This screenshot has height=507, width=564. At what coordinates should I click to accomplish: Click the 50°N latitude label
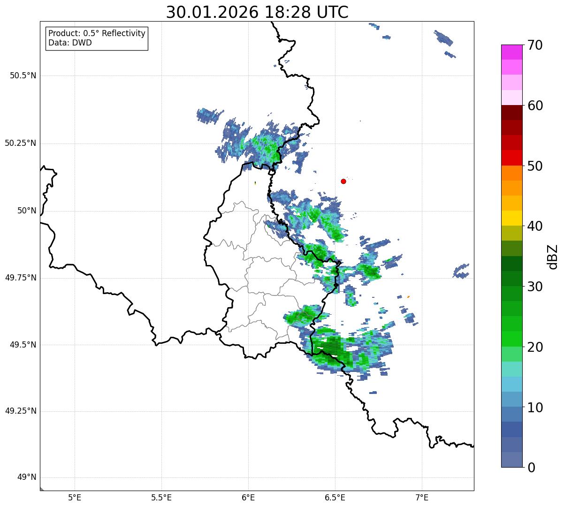click(27, 211)
